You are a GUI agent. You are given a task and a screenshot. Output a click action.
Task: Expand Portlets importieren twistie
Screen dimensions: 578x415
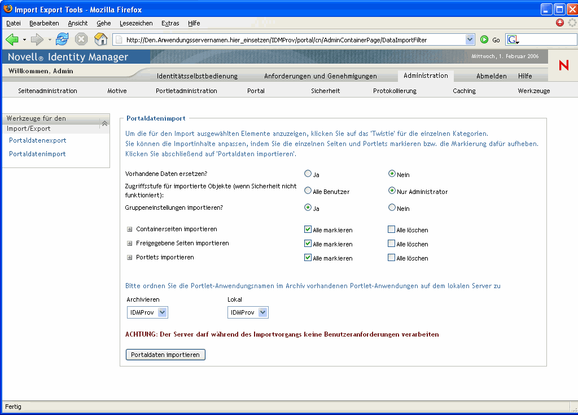tap(129, 257)
